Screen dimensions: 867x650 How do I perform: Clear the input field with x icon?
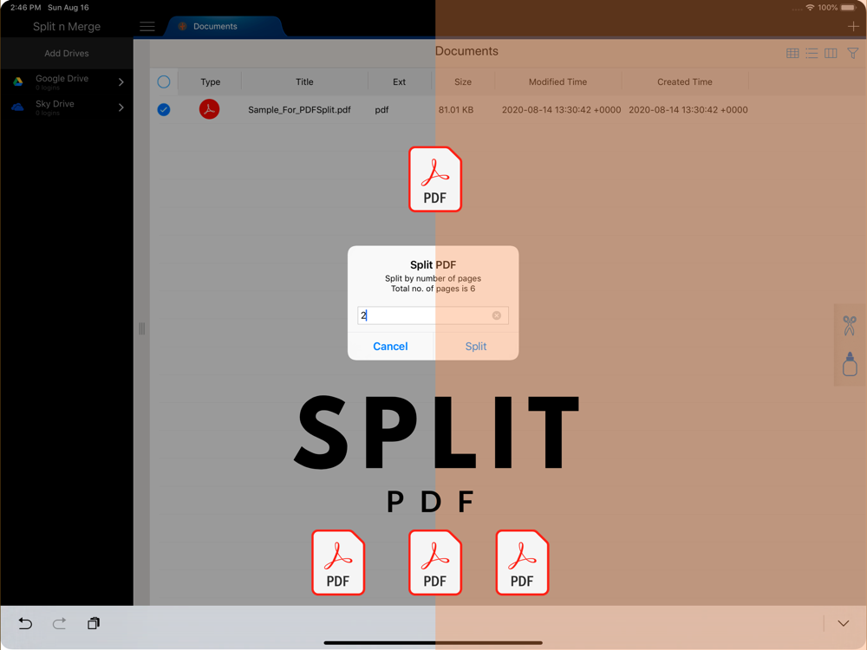pos(497,315)
